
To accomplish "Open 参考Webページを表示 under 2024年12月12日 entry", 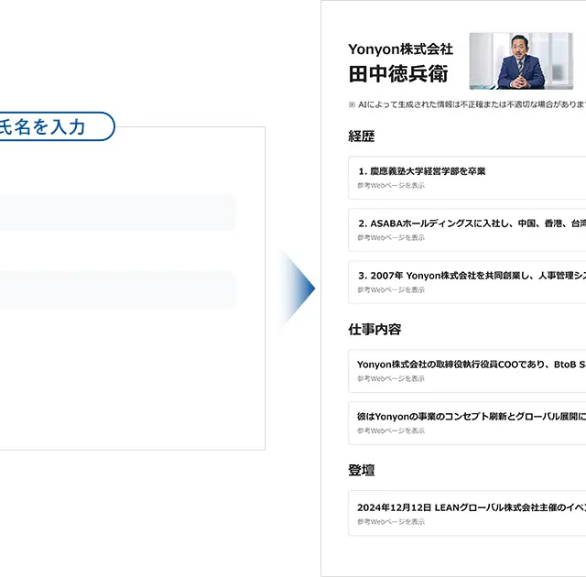I will pyautogui.click(x=391, y=521).
